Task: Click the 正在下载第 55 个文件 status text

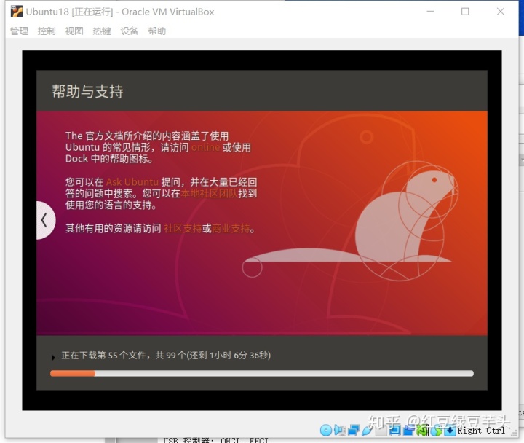Action: coord(166,355)
